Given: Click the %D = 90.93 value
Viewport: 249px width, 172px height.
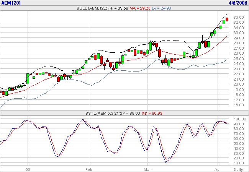Looking at the screenshot, I should (152, 113).
